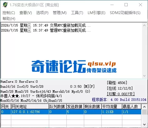This screenshot has height=128, width=148.
Task: Click the Hum0/28 Mon0/15 UsrRot status line
Action: [45, 91]
